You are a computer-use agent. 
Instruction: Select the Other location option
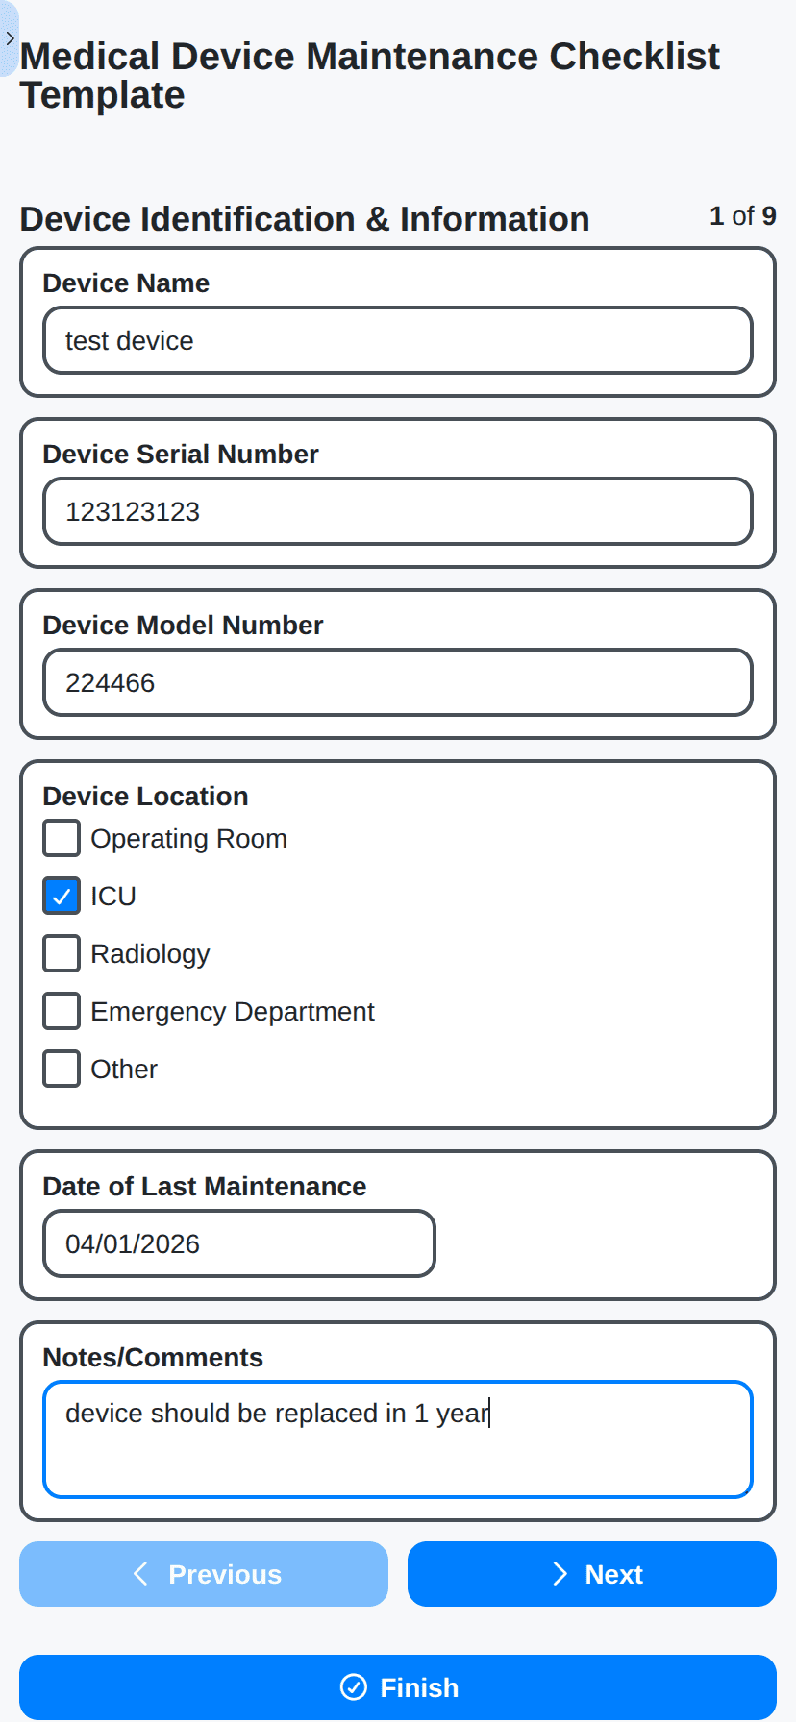click(61, 1069)
